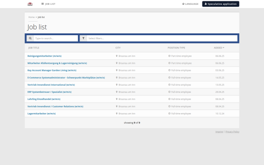
Task: Click Job list breadcrumb text
Action: [41, 17]
